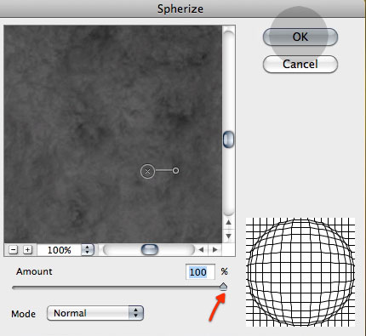The width and height of the screenshot is (366, 336).
Task: Confirm Spherize with the OK button
Action: click(x=300, y=37)
